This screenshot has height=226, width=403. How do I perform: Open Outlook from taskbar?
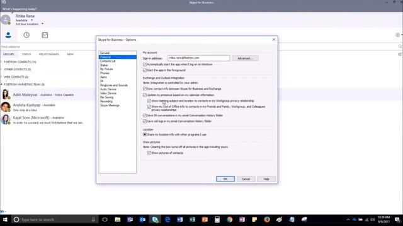(x=142, y=220)
